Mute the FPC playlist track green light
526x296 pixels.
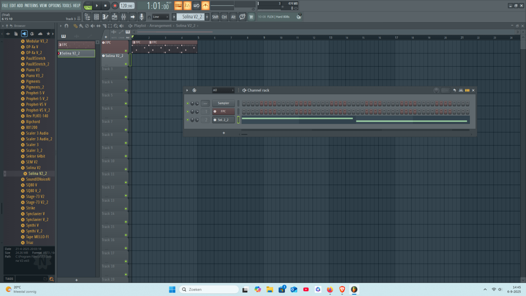[126, 51]
